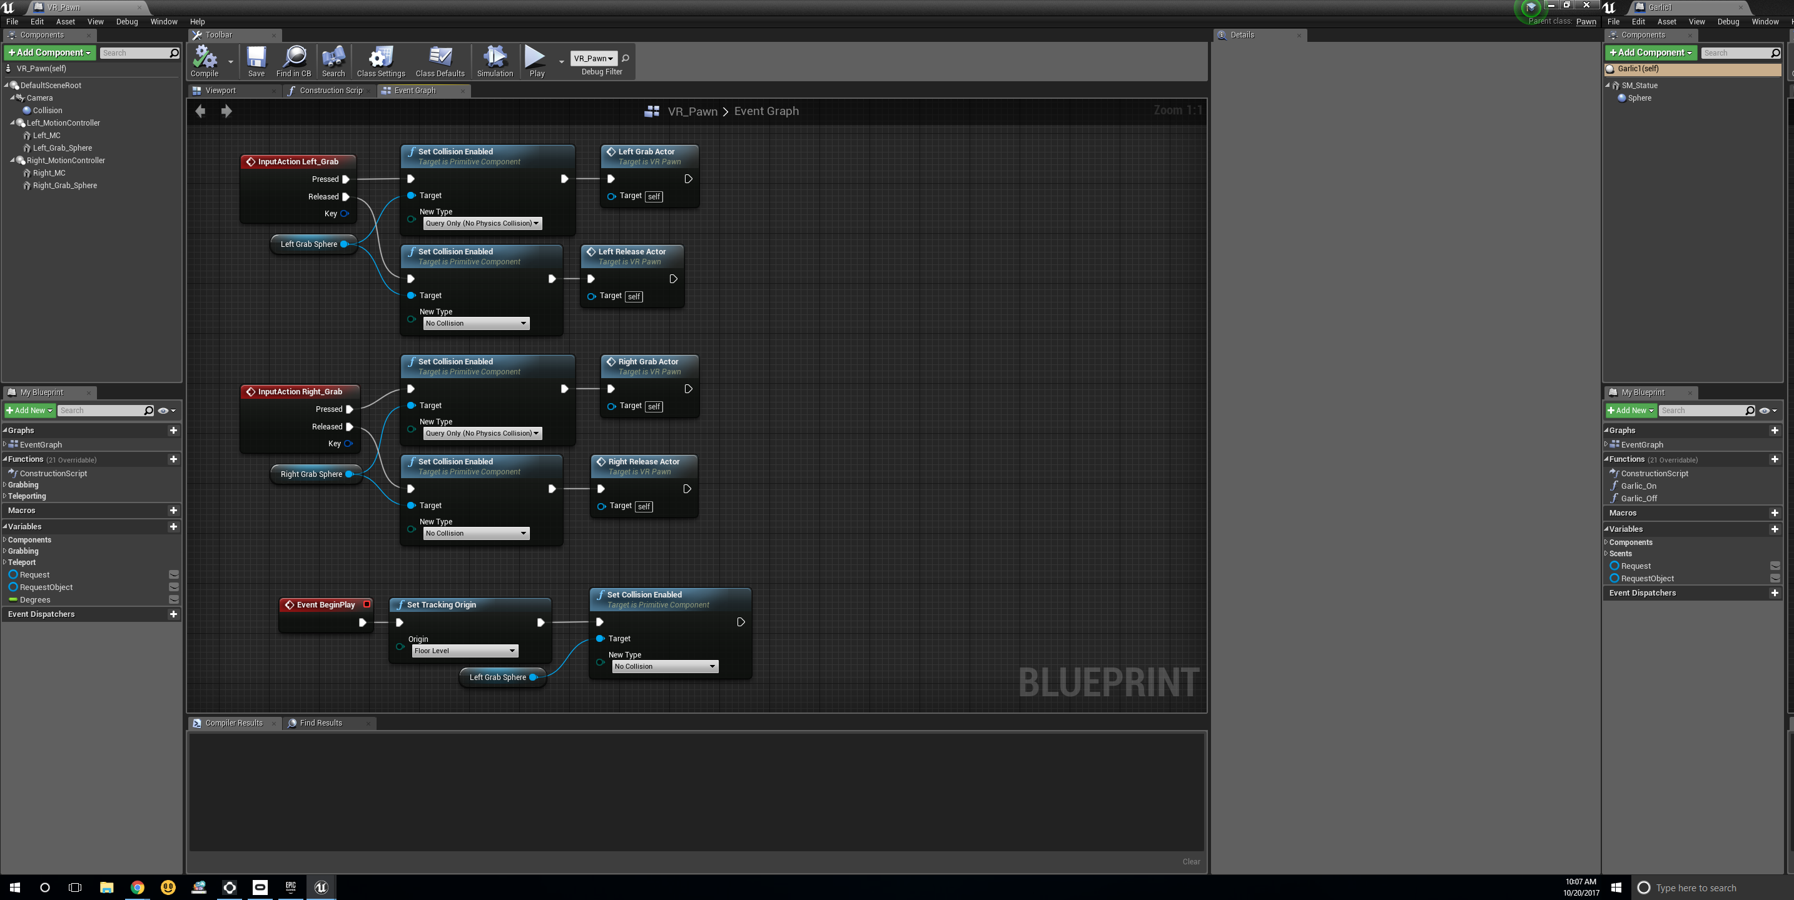Open the VR_Pawn debug filter dropdown

point(594,59)
